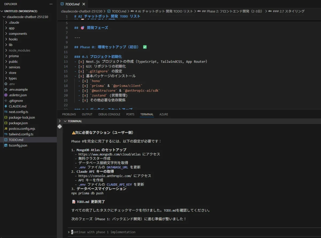Open the PORTS panel tab
Screen dimensions: 321x238
point(130,114)
